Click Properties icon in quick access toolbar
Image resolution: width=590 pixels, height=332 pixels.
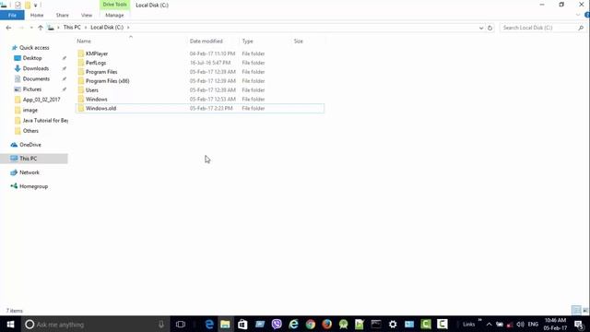18,5
